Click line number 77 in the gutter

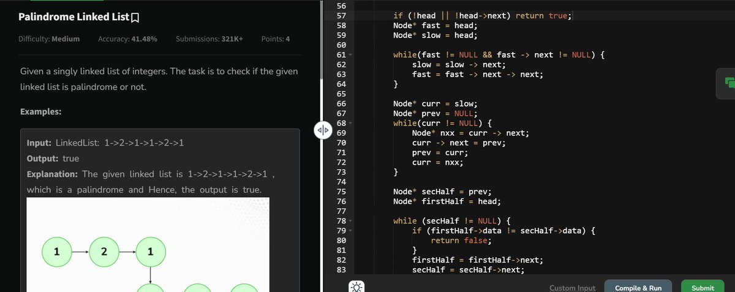point(342,211)
